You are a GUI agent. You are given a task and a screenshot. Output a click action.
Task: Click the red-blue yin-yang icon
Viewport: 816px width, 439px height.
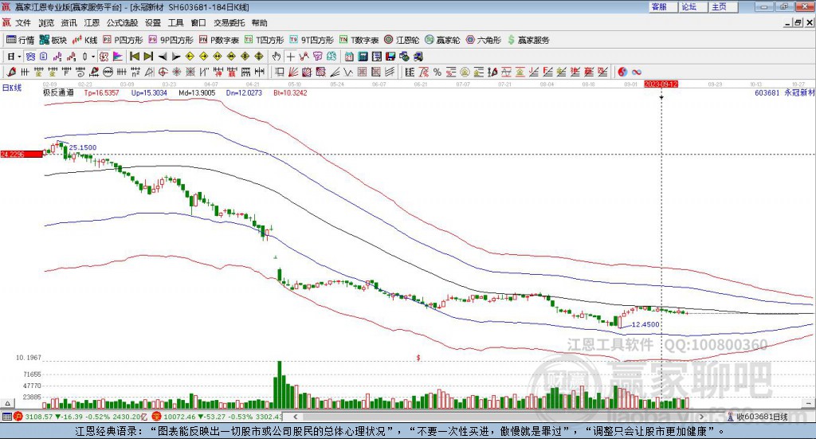(622, 73)
